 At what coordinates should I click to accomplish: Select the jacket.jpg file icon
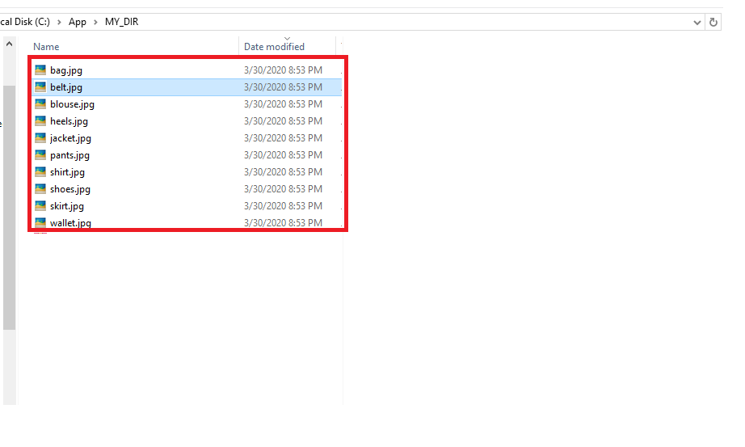click(40, 138)
